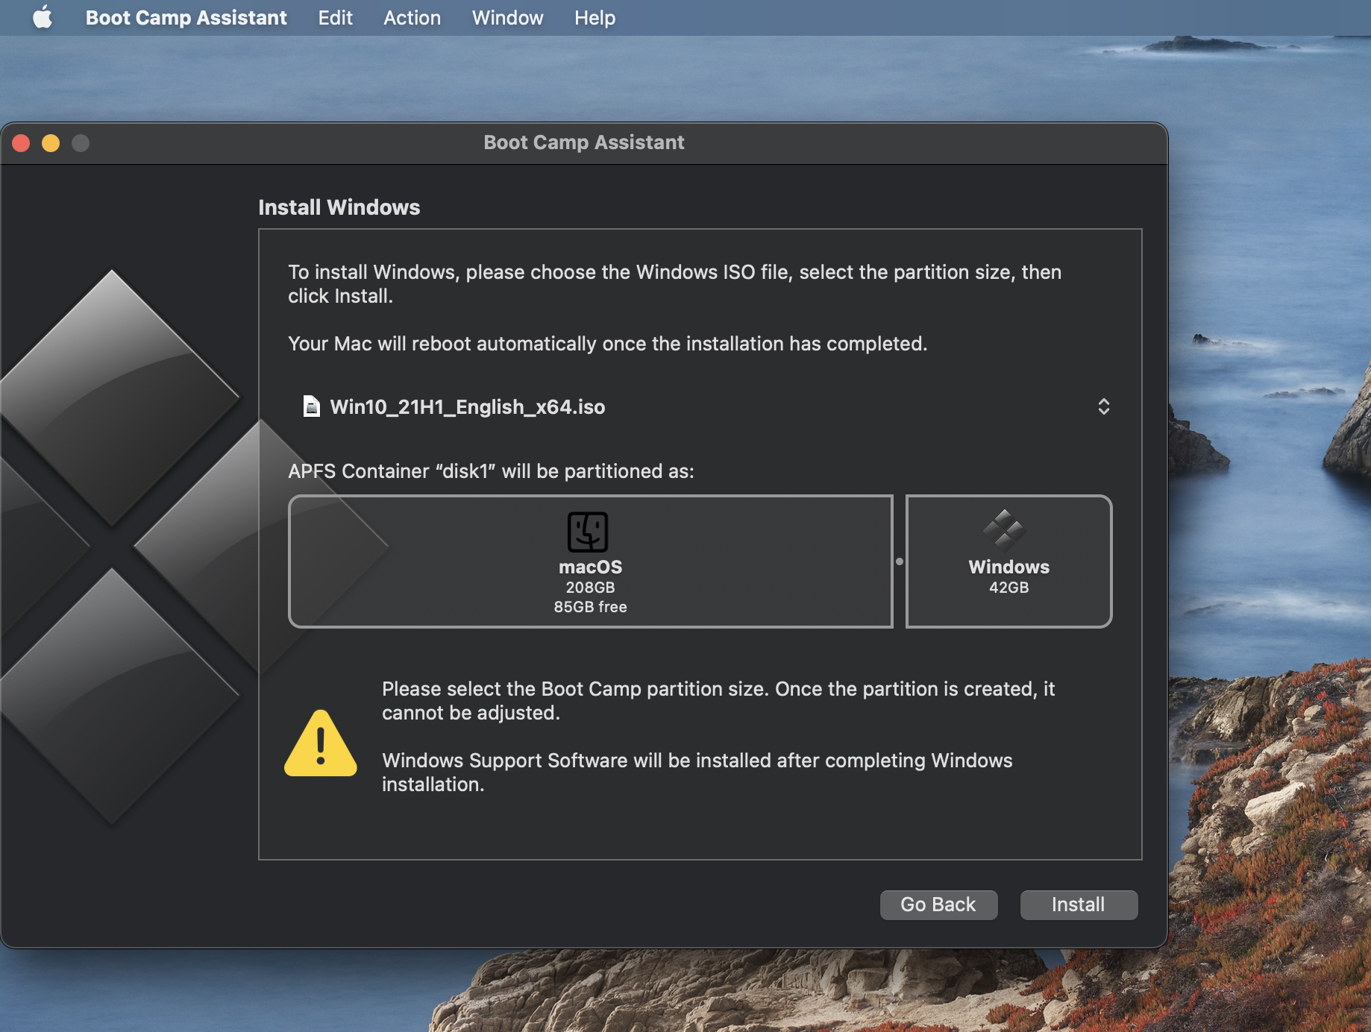
Task: Open the Boot Camp Assistant menu
Action: tap(186, 17)
